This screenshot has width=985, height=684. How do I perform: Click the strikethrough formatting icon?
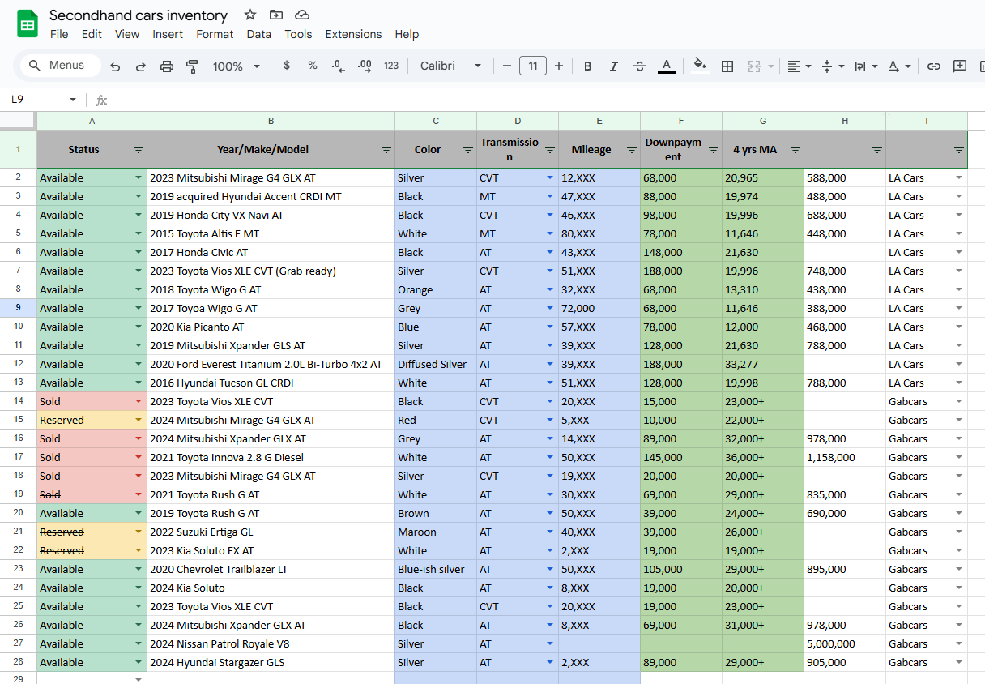click(640, 66)
